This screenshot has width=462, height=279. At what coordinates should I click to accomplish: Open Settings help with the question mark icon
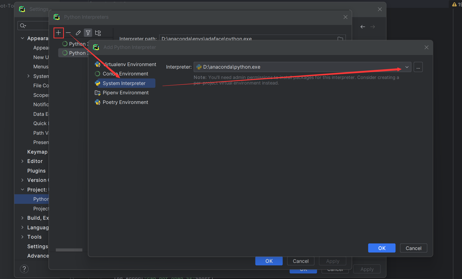coord(24,269)
